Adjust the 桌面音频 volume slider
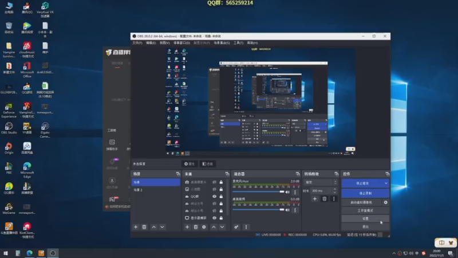 [x=259, y=210]
